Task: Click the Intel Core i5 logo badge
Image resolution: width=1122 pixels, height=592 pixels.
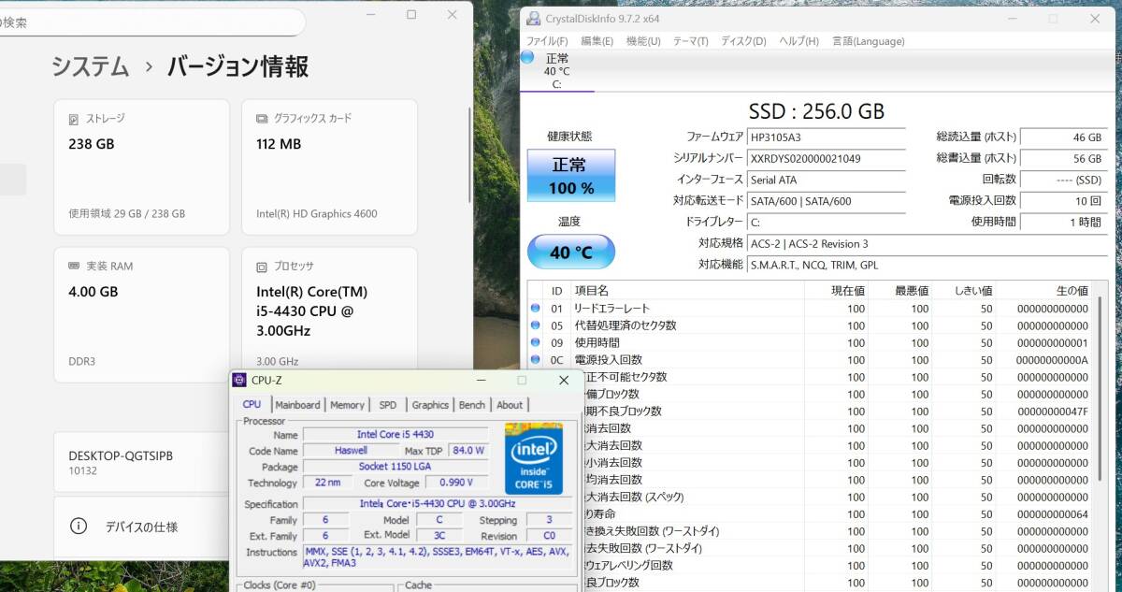Action: pos(533,458)
